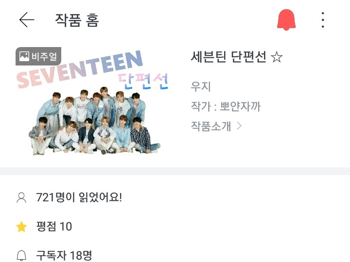Tap the 작품 홈 header title
Viewport: 350px width, 262px height.
(77, 20)
